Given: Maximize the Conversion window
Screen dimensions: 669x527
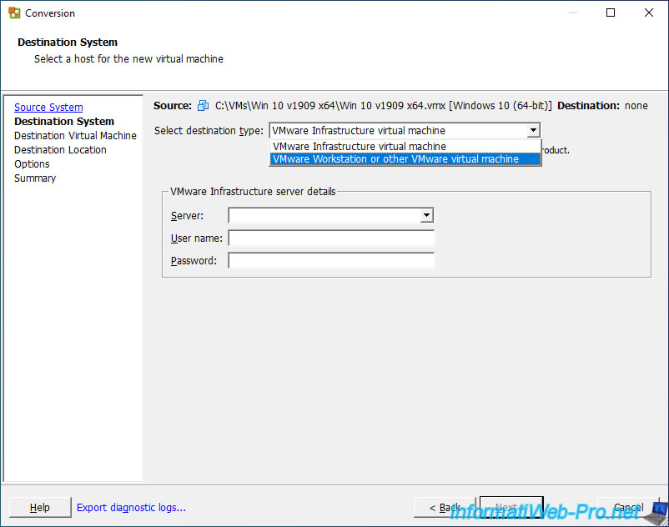Looking at the screenshot, I should point(611,13).
